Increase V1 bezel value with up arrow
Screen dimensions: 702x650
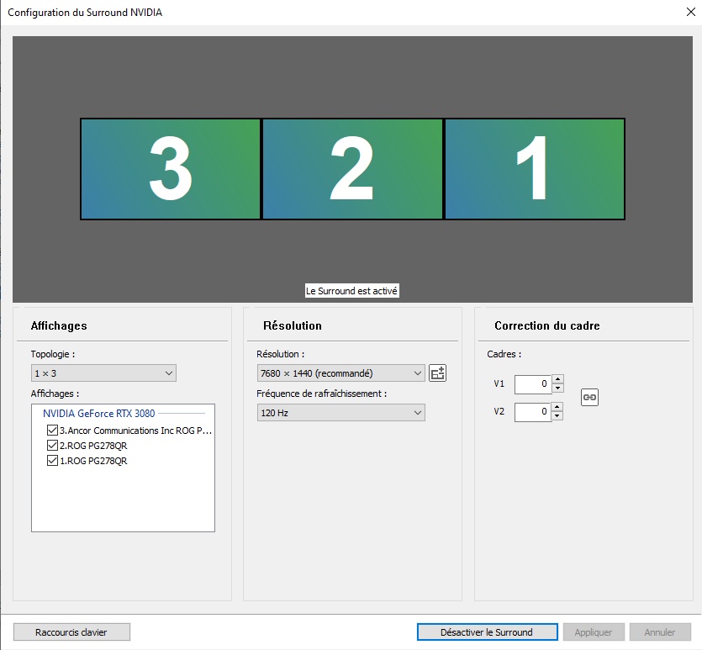557,379
